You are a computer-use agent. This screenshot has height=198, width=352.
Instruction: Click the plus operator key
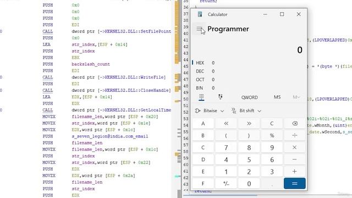295,172
